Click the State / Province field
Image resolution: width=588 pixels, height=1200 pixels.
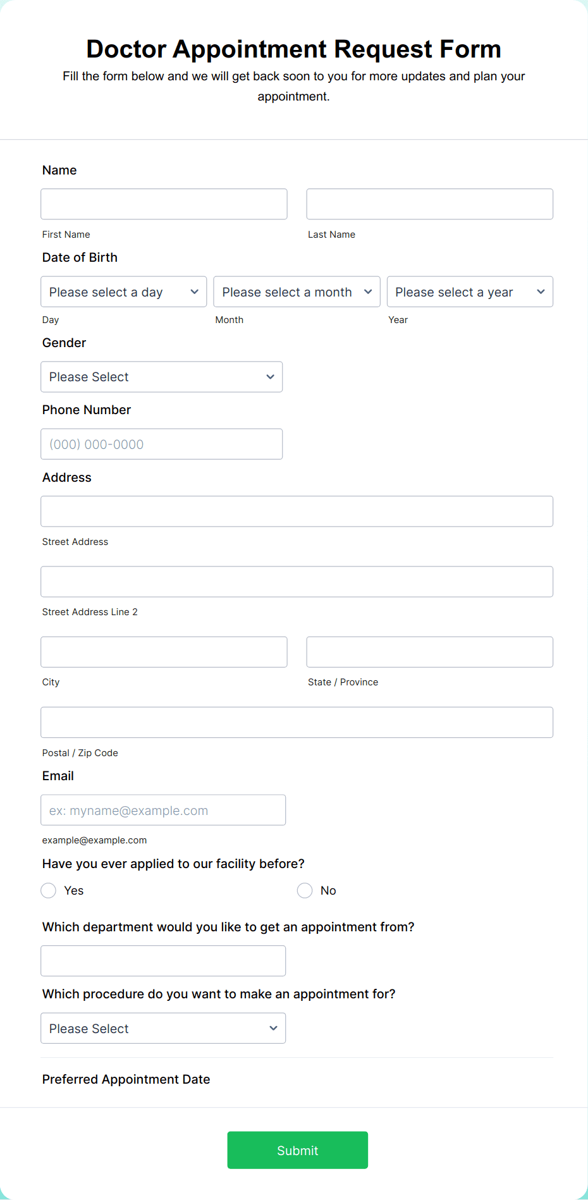click(429, 651)
